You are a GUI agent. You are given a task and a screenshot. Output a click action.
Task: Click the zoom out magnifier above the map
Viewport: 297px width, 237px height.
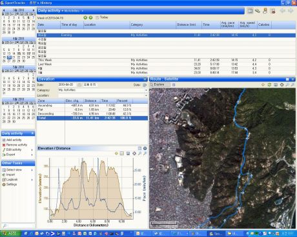pyautogui.click(x=292, y=85)
